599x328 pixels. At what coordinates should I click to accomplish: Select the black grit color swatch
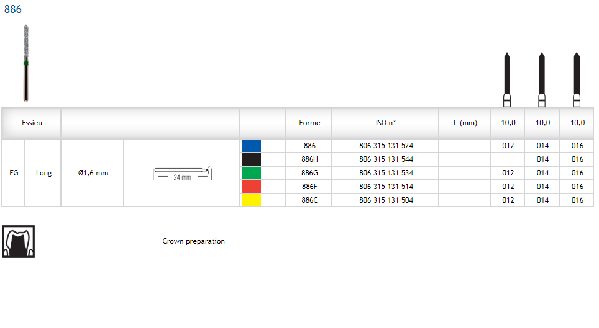coord(252,159)
